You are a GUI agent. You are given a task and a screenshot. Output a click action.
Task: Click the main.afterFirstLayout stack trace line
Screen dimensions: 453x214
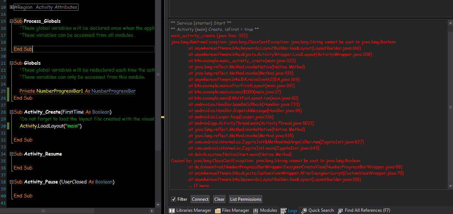pyautogui.click(x=242, y=86)
